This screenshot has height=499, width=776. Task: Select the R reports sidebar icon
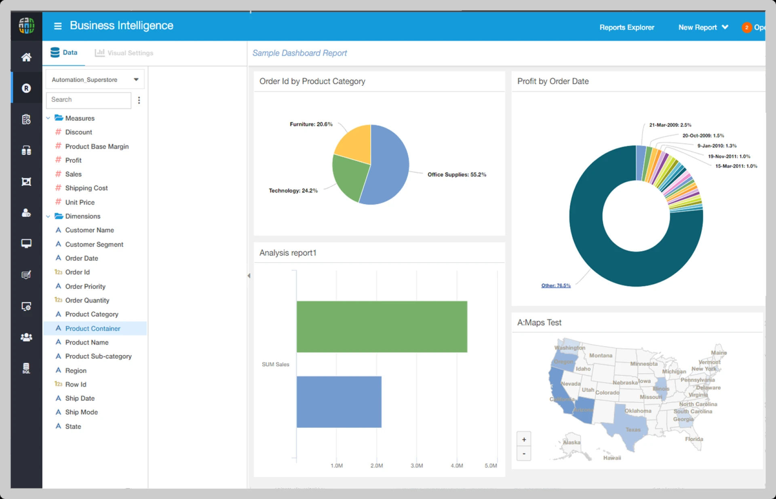tap(26, 88)
